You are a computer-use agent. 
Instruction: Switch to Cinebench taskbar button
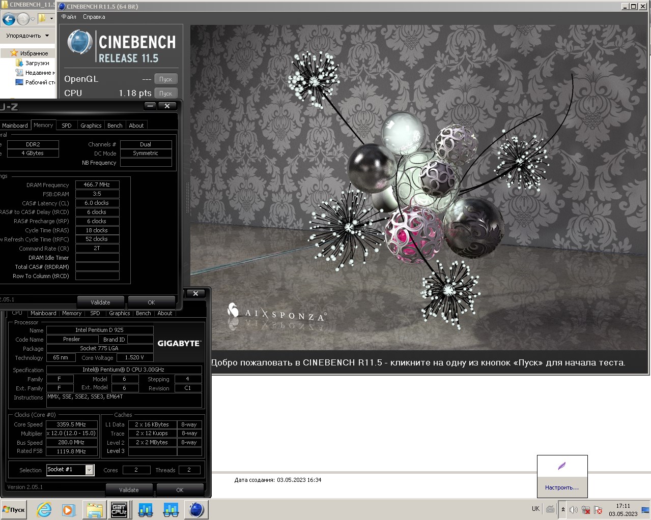196,509
